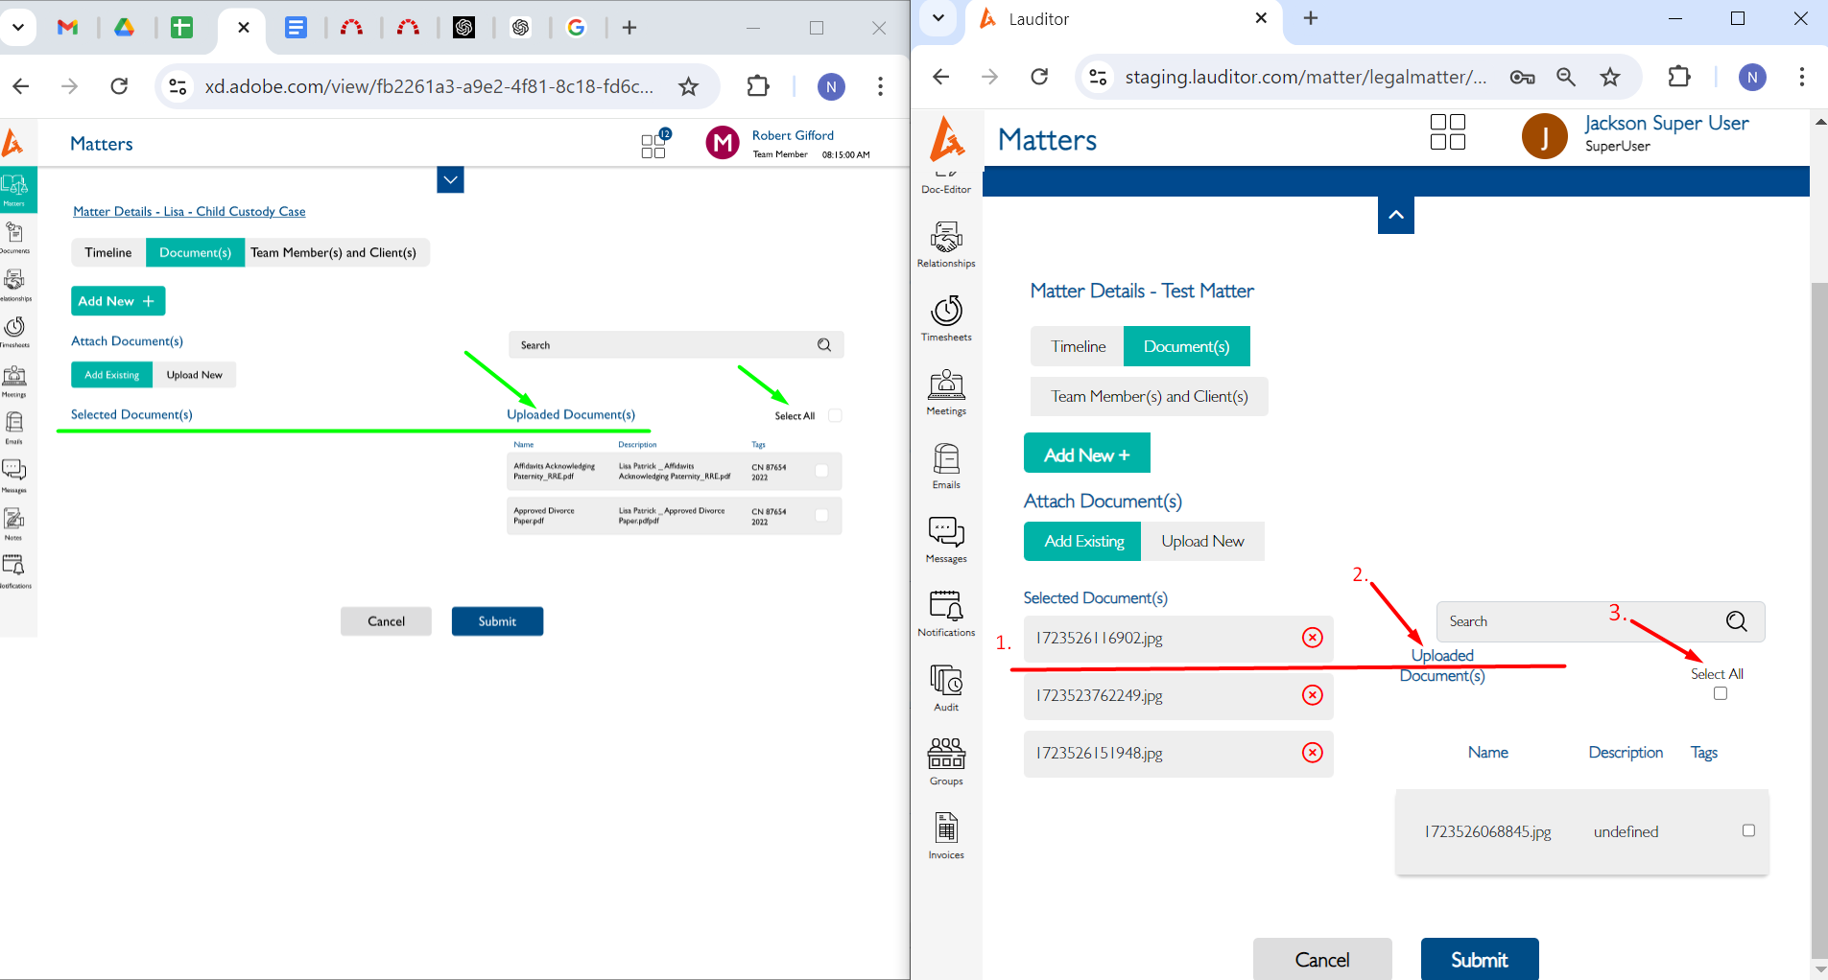Image resolution: width=1828 pixels, height=980 pixels.
Task: Remove 1723526116902.jpg using its delete icon
Action: pos(1311,637)
